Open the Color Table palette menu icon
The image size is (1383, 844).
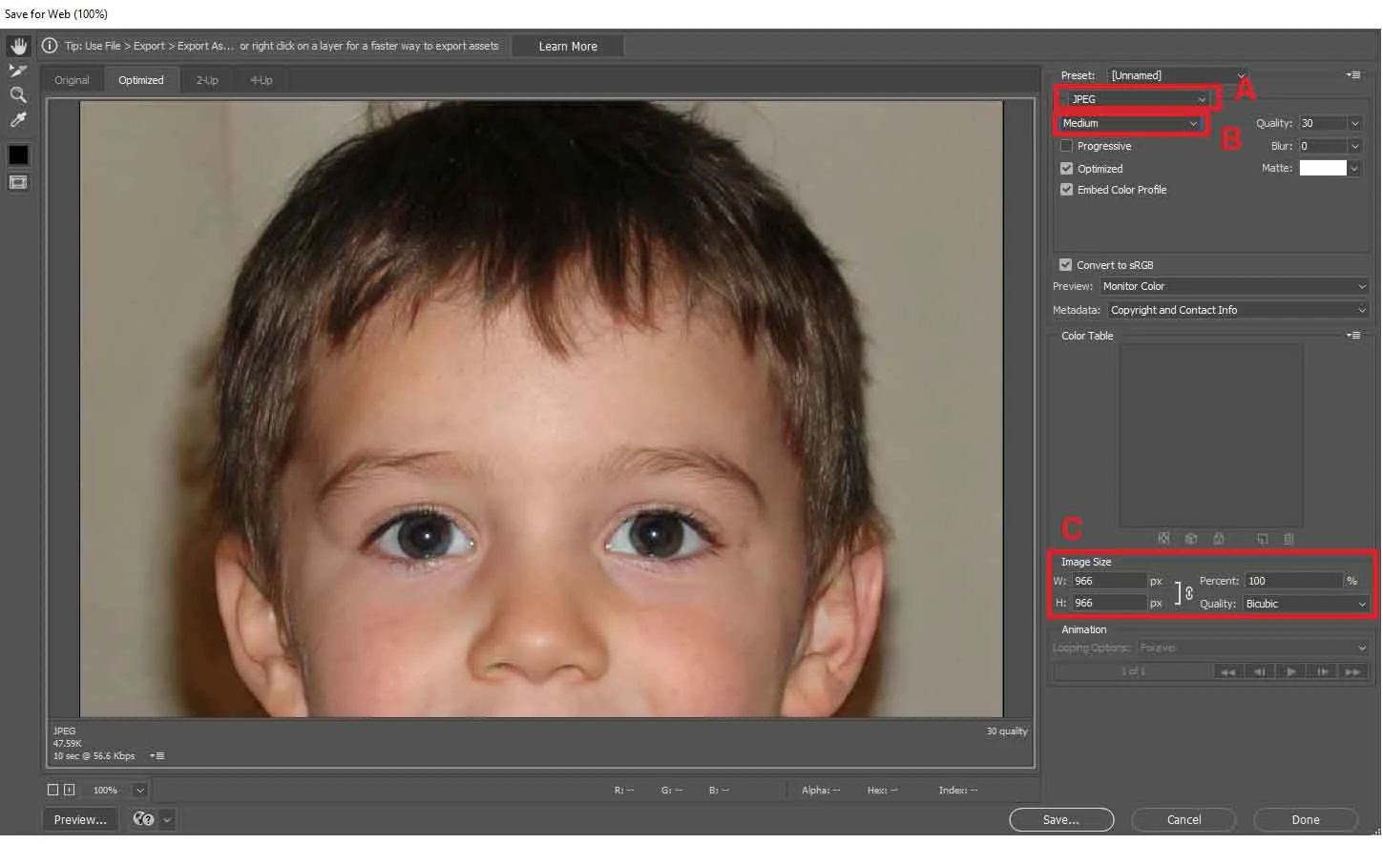pos(1353,336)
